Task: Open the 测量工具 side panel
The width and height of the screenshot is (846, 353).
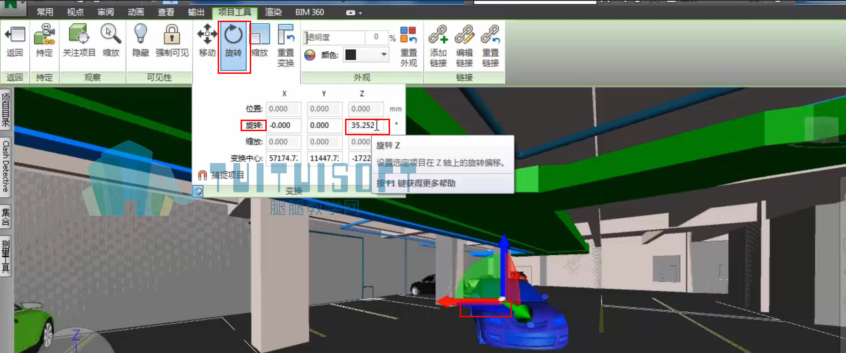Action: click(x=5, y=257)
